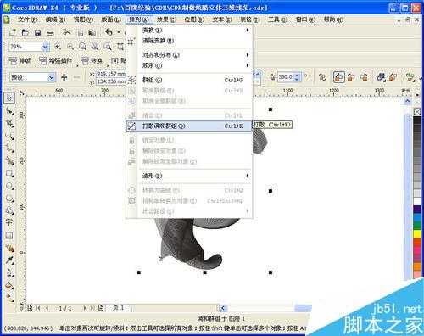Screen dimensions: 424x336
Task: Open the Effects (效果) menu
Action: [x=166, y=20]
